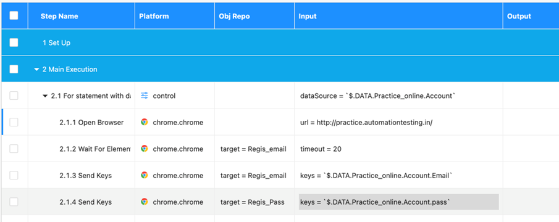
Task: Select step 2.1.4 Send Keys
Action: coord(86,202)
